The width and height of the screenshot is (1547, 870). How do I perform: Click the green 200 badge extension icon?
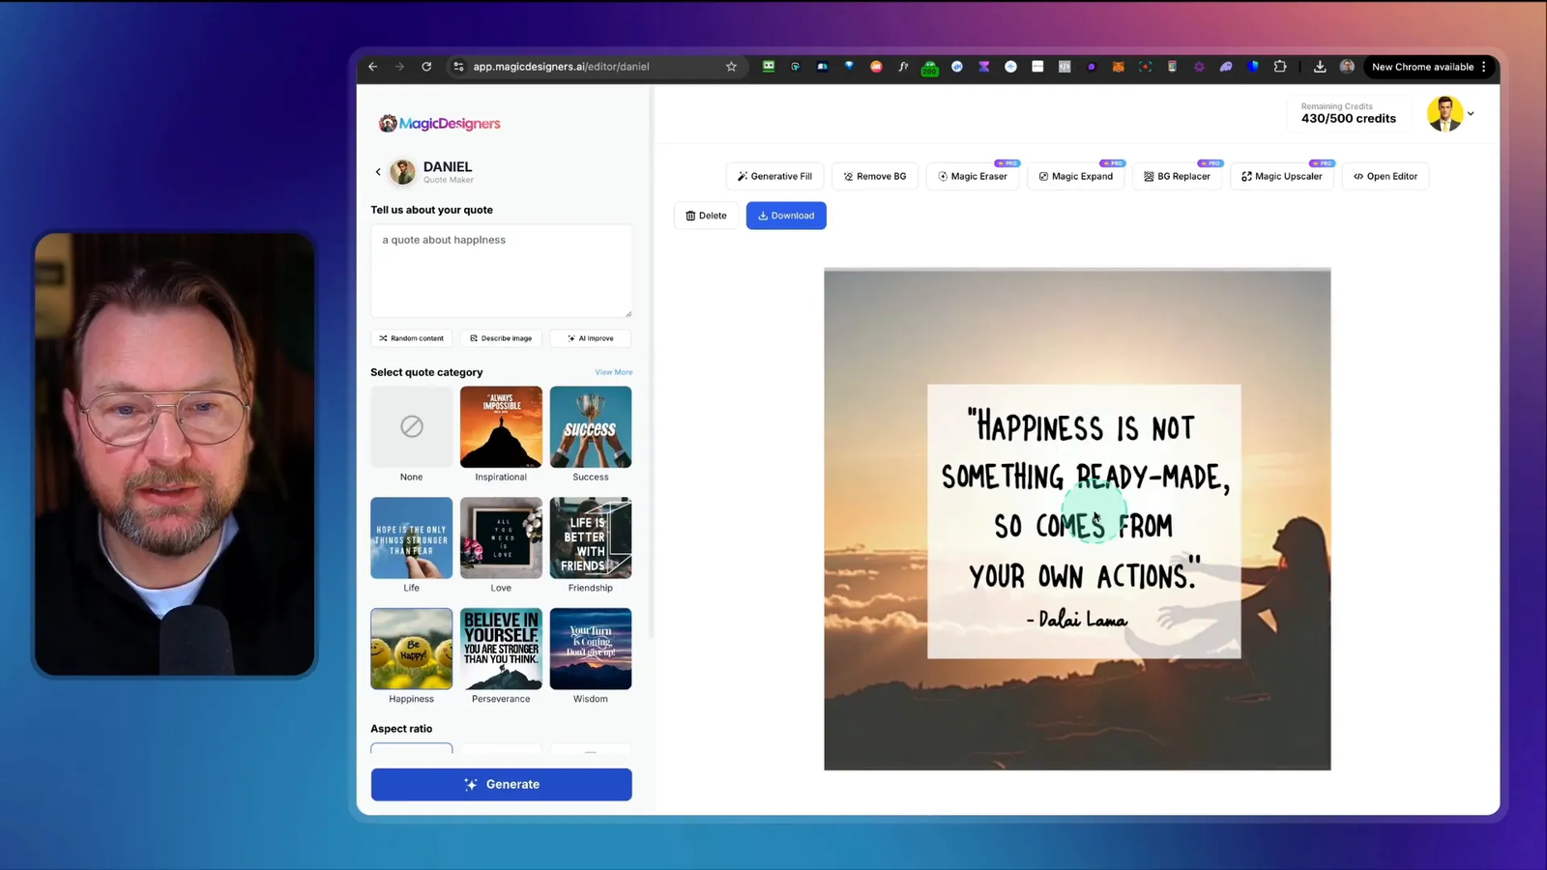click(930, 68)
